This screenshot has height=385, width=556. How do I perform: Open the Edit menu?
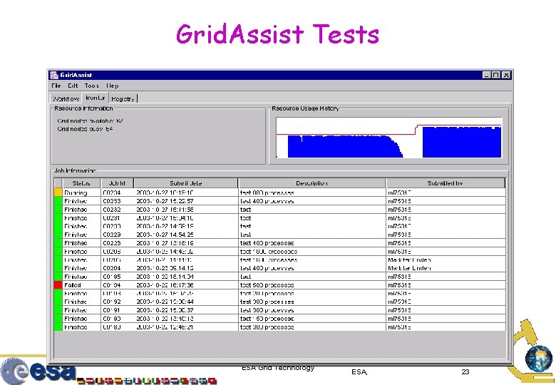pos(73,86)
